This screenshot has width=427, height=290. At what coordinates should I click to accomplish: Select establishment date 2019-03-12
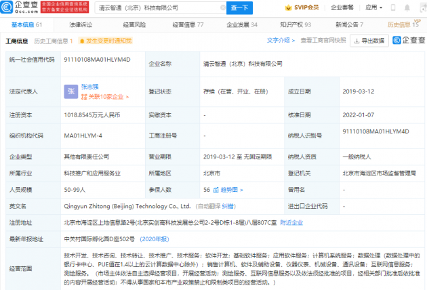(x=359, y=91)
